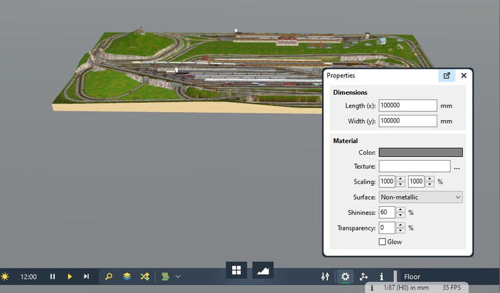Pause the simulation
The height and width of the screenshot is (293, 500).
click(53, 276)
